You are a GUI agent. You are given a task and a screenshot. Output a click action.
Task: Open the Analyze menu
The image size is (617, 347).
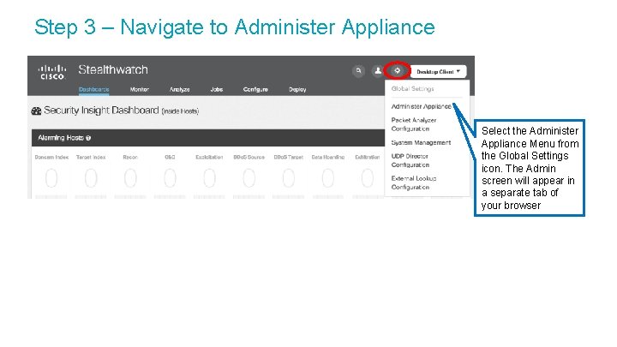(179, 89)
